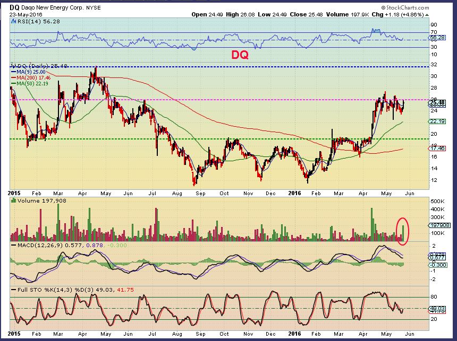Click the 2016 label under the price chart
Image resolution: width=457 pixels, height=341 pixels.
click(x=294, y=193)
